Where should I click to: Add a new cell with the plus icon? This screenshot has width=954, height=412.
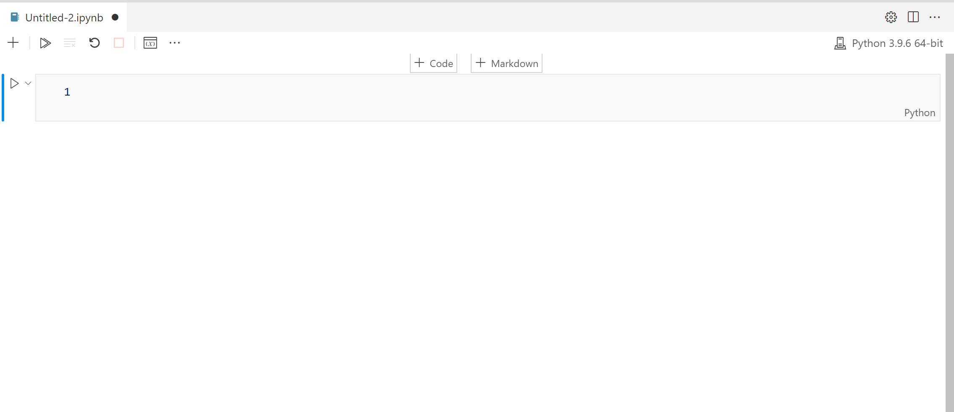coord(13,42)
